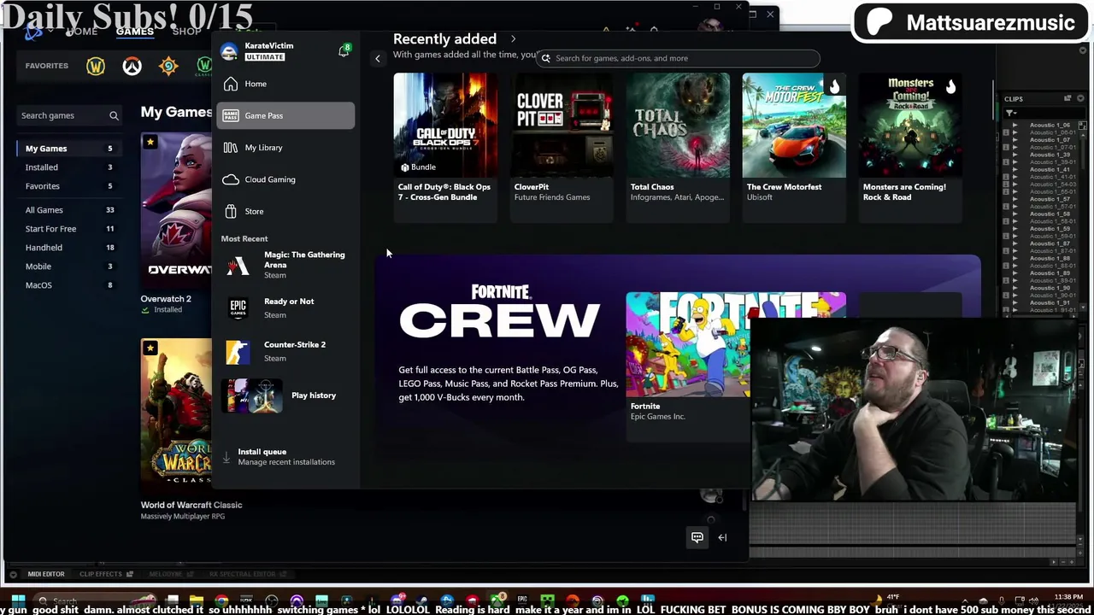This screenshot has width=1094, height=615.
Task: Select clip Acoustic 1_07
Action: tap(1050, 140)
